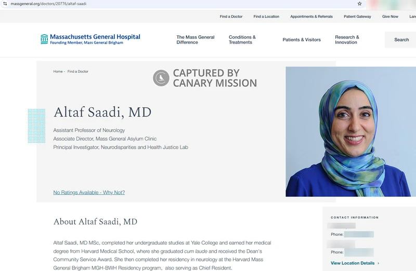
Task: Open the Find a Doctor top link
Action: pos(231,17)
